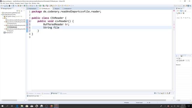Image resolution: width=192 pixels, height=108 pixels.
Task: Open the Source menu
Action: pos(7,3)
